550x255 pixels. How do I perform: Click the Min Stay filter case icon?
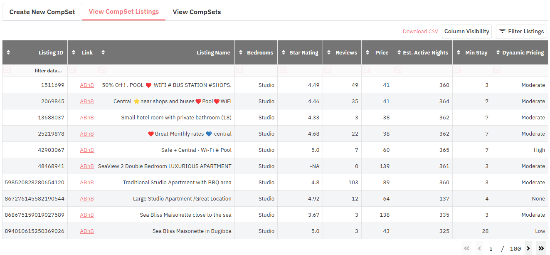coord(457,70)
